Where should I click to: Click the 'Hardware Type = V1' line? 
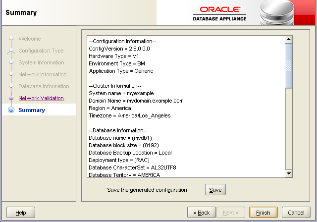click(x=114, y=56)
